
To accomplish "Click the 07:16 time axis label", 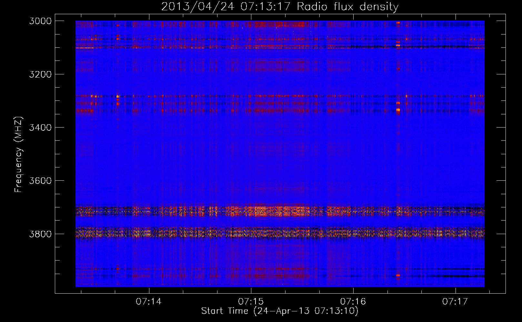I will (353, 301).
